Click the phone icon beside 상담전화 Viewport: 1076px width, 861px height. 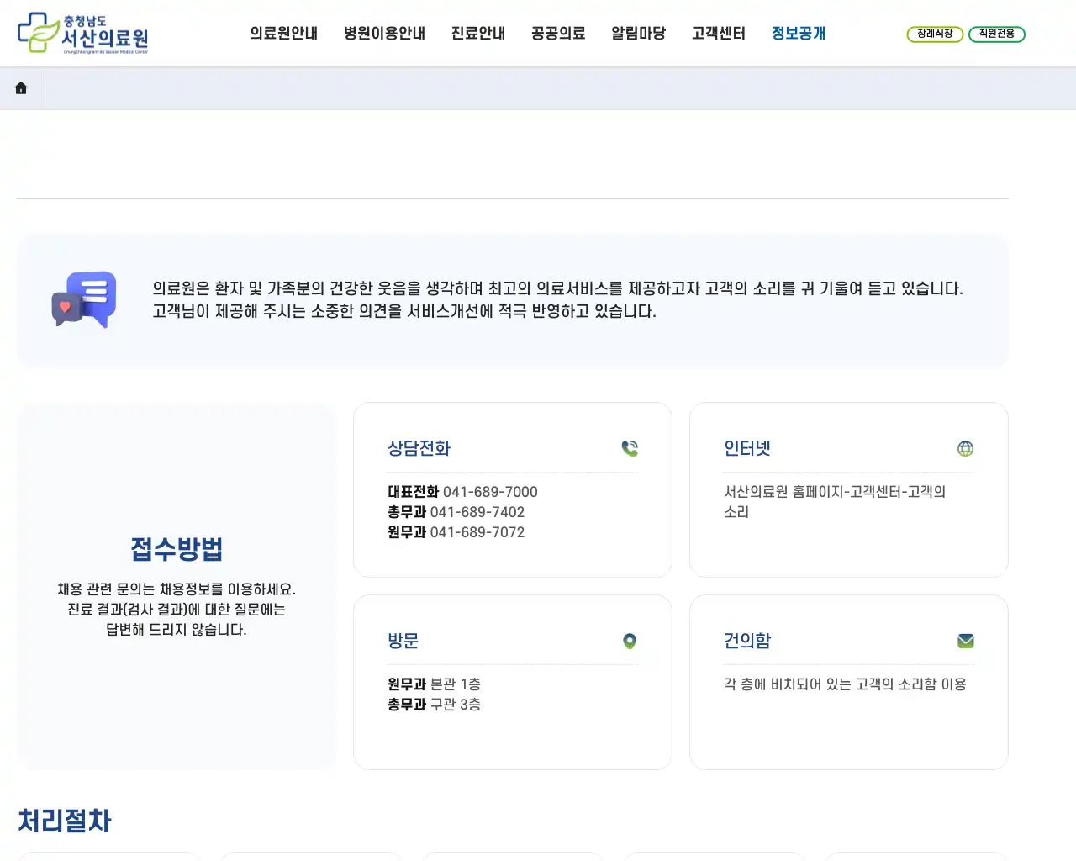click(x=630, y=448)
